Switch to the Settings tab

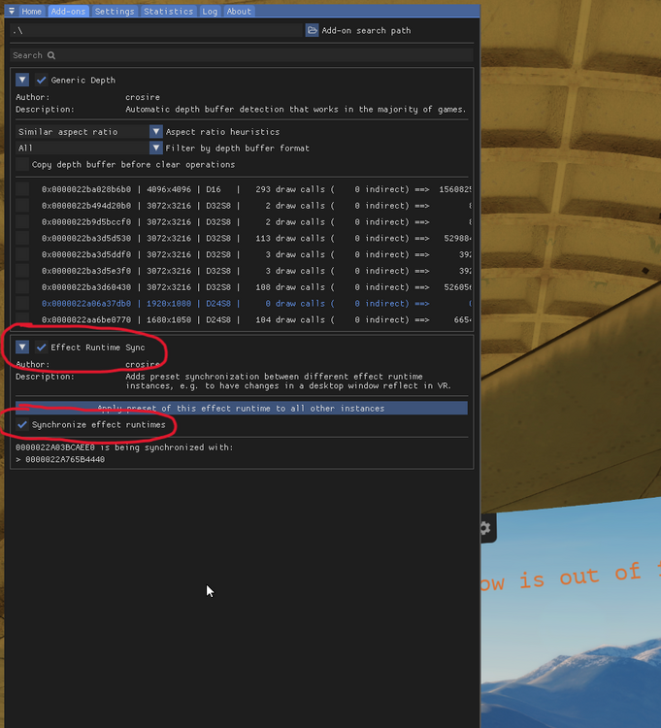pyautogui.click(x=115, y=11)
